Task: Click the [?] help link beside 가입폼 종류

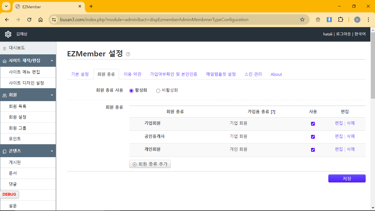Action: pos(273,112)
